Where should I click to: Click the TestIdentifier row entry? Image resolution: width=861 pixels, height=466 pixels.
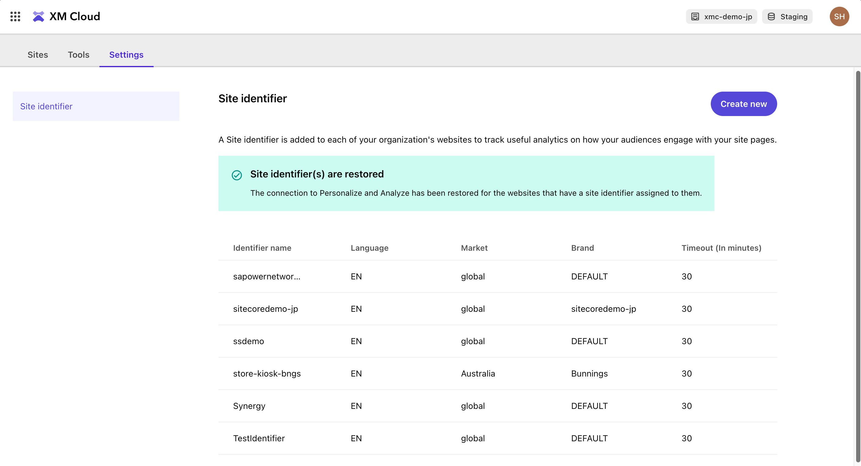click(259, 437)
